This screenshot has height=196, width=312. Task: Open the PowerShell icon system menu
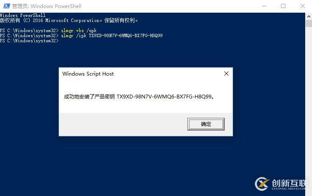point(6,6)
